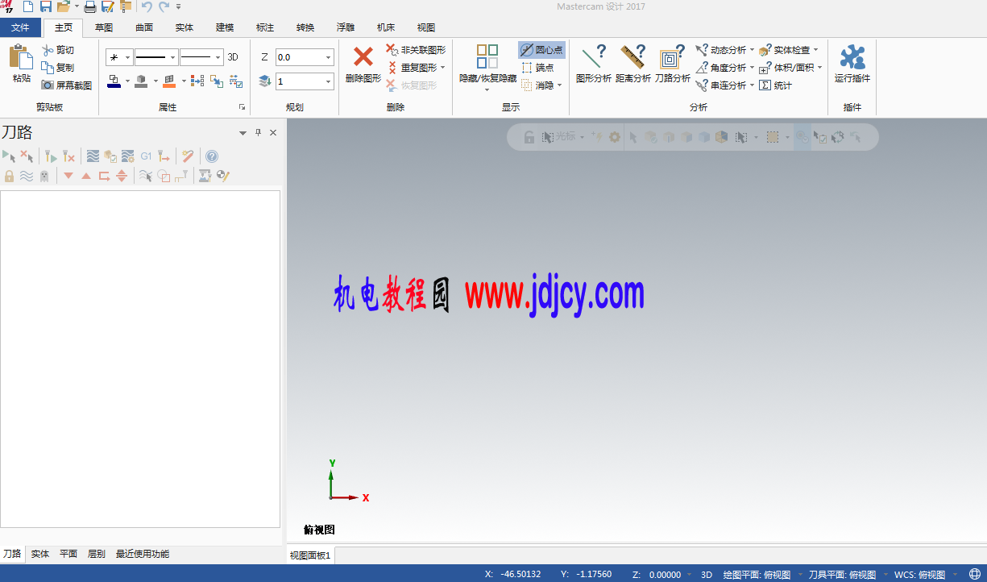
Task: Switch to the 草图 ribbon tab
Action: [x=104, y=27]
